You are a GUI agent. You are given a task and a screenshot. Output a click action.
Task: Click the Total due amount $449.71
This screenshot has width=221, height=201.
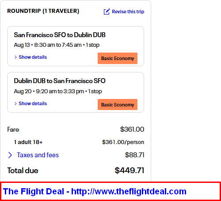tap(130, 171)
